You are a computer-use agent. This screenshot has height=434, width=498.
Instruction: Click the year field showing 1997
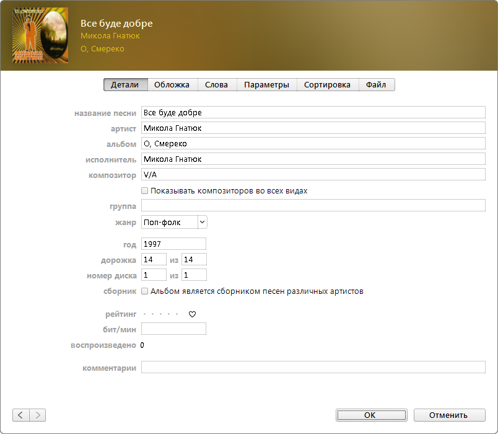pos(173,244)
